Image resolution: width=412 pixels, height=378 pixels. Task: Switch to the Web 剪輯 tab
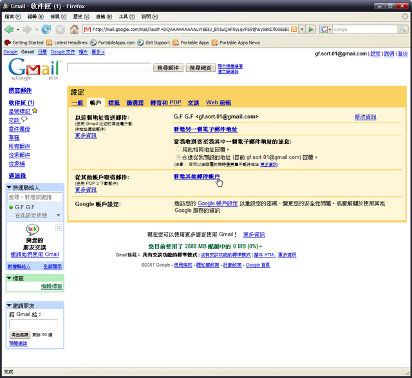pos(218,102)
